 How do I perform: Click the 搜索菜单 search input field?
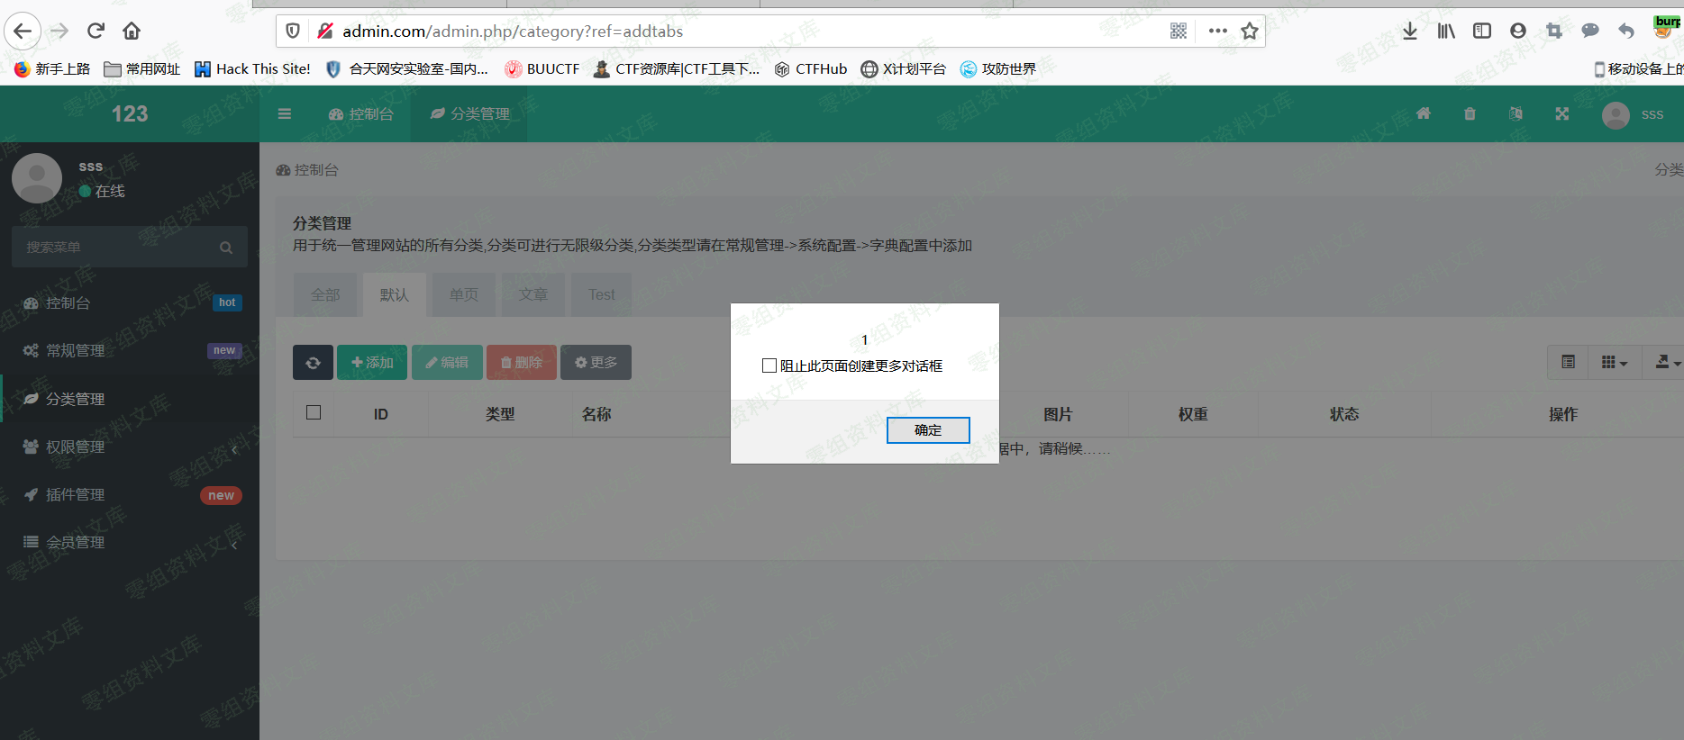117,248
